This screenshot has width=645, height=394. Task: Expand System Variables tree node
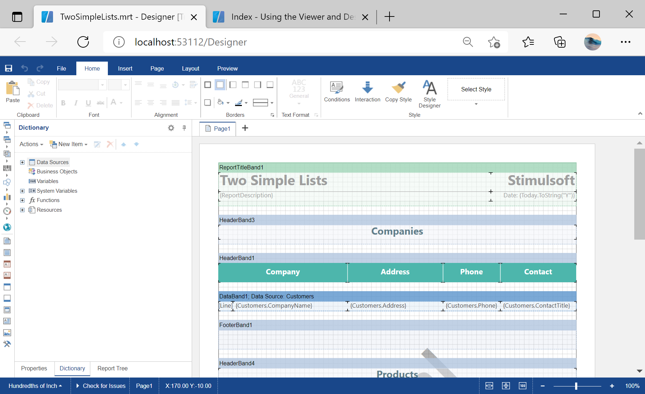[22, 191]
